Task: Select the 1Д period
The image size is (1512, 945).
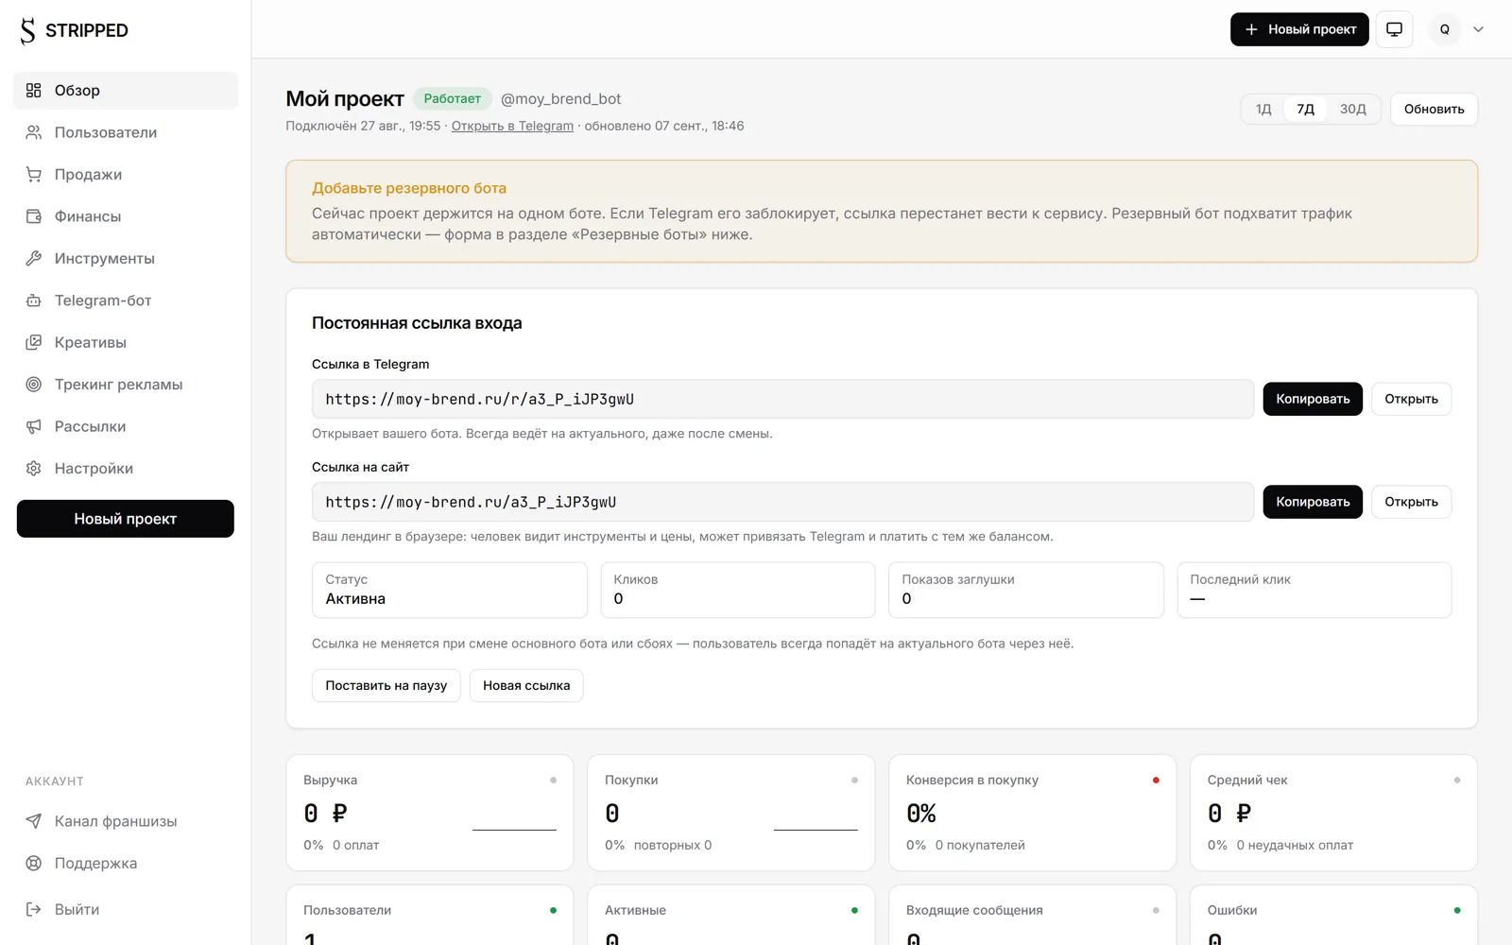Action: 1263,109
